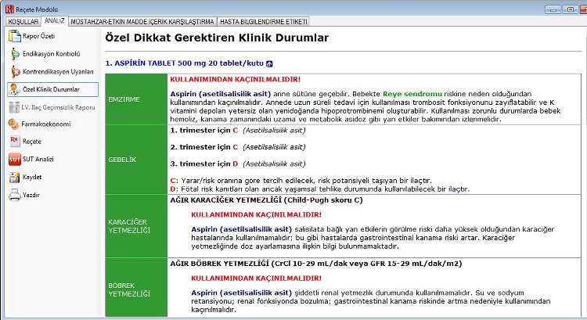This screenshot has height=320, width=587.
Task: Click BÖBREK YETMEZLİĞİ green cell
Action: [x=136, y=287]
